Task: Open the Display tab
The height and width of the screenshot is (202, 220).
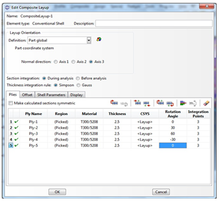Action: click(x=76, y=95)
